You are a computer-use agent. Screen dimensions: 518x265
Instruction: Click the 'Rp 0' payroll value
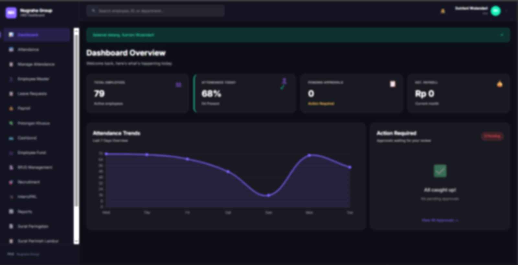(425, 94)
